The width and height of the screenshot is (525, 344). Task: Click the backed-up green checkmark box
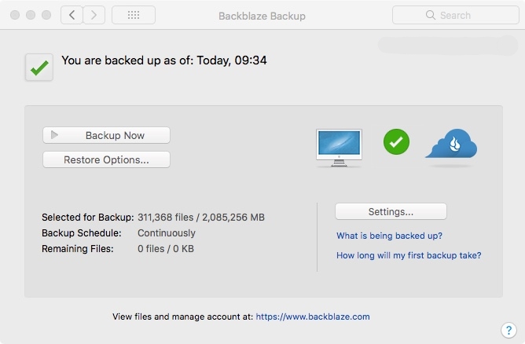[x=39, y=68]
